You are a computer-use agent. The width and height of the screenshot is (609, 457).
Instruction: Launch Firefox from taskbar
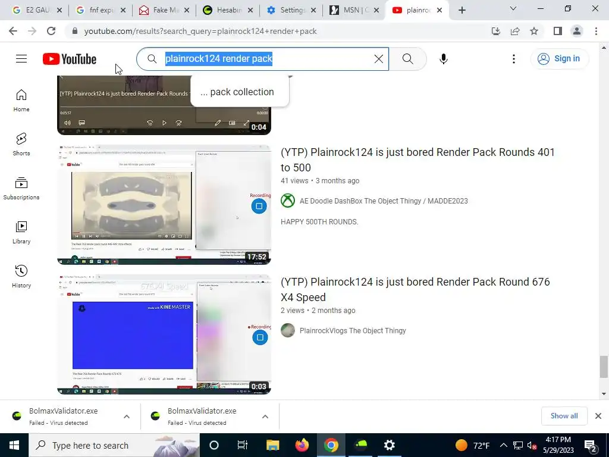click(x=302, y=445)
